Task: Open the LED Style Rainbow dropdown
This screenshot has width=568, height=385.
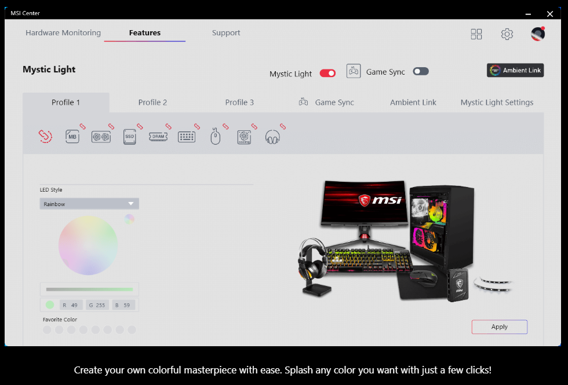Action: point(89,204)
